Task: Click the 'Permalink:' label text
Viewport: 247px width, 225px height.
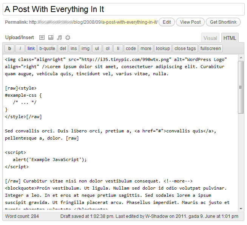Action: coord(16,22)
